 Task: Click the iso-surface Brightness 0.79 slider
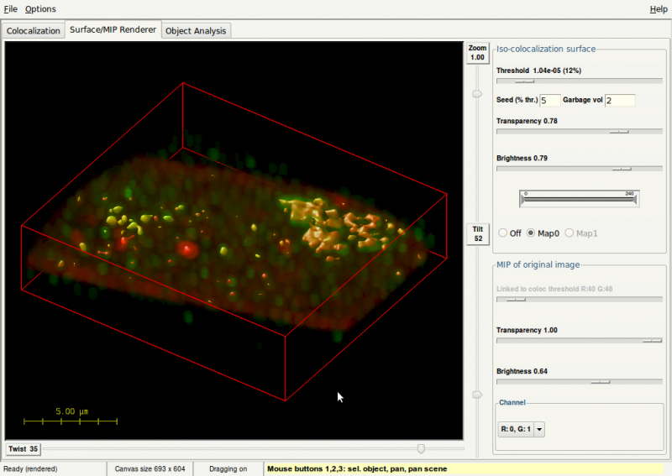[622, 169]
